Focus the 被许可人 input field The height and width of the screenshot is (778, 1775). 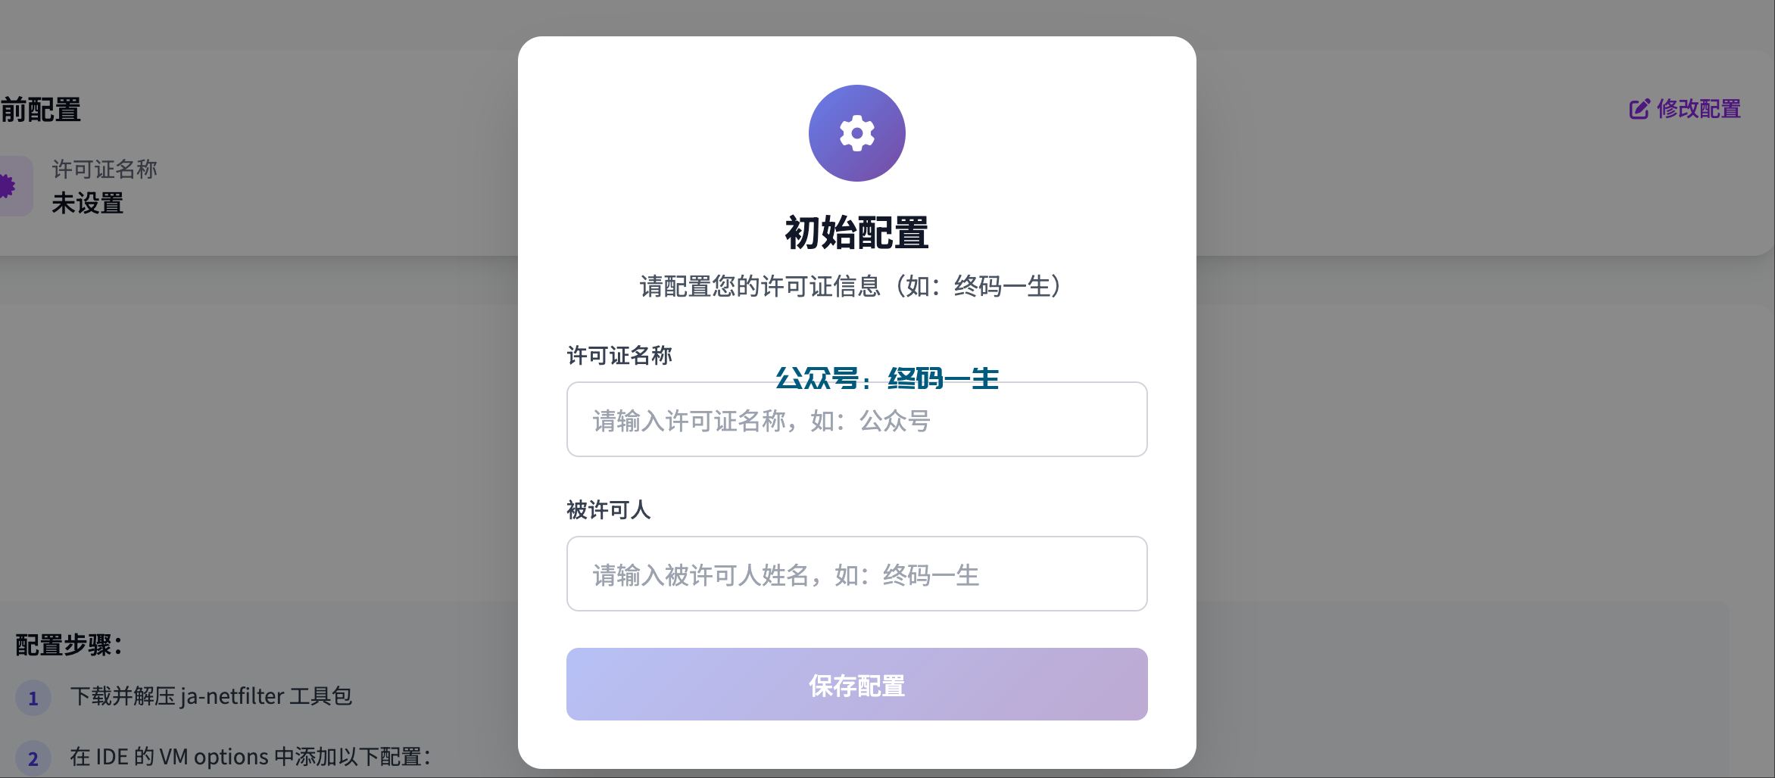(x=856, y=574)
